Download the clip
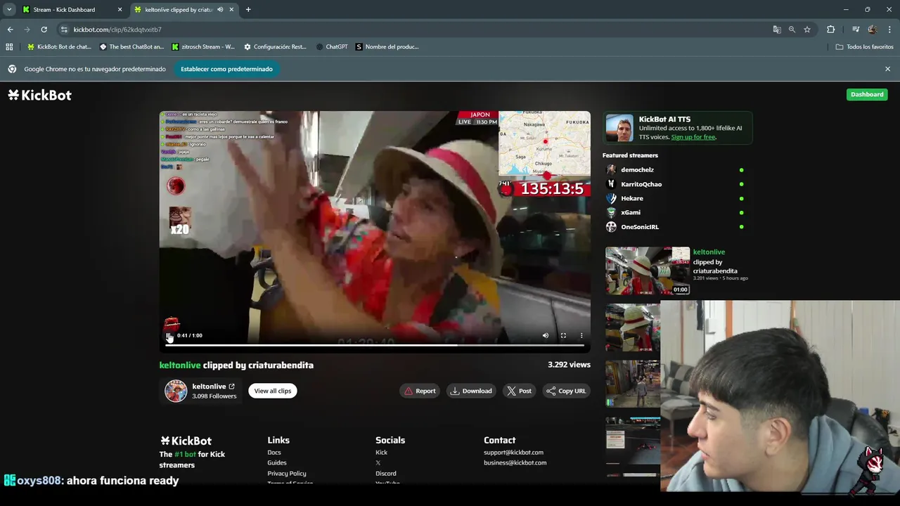The width and height of the screenshot is (900, 506). [x=471, y=391]
